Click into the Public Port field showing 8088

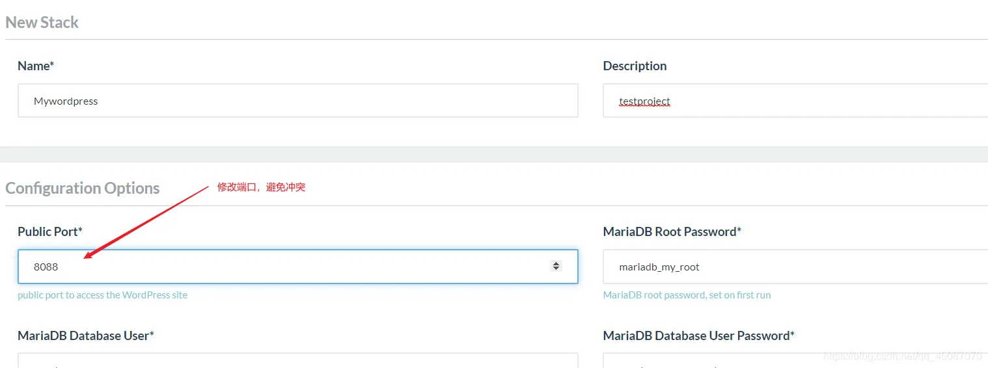pos(280,267)
